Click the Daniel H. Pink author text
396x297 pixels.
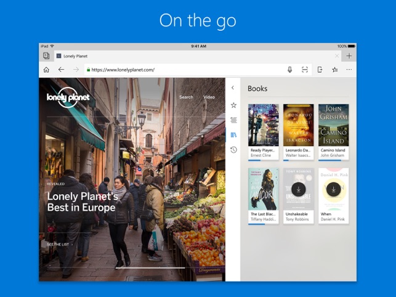pos(333,219)
